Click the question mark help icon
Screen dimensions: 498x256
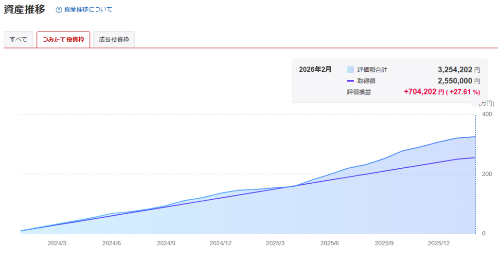click(x=59, y=10)
